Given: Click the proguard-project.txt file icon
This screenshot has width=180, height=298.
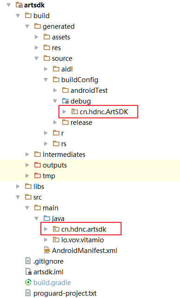Looking at the screenshot, I should (28, 293).
